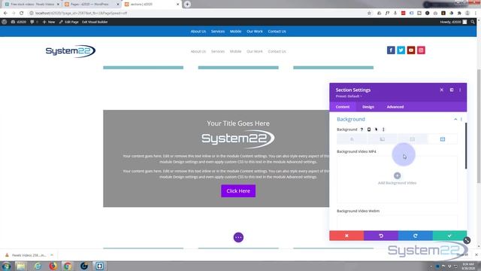This screenshot has width=481, height=271.
Task: Click grey Services in header menu
Action: (x=218, y=51)
